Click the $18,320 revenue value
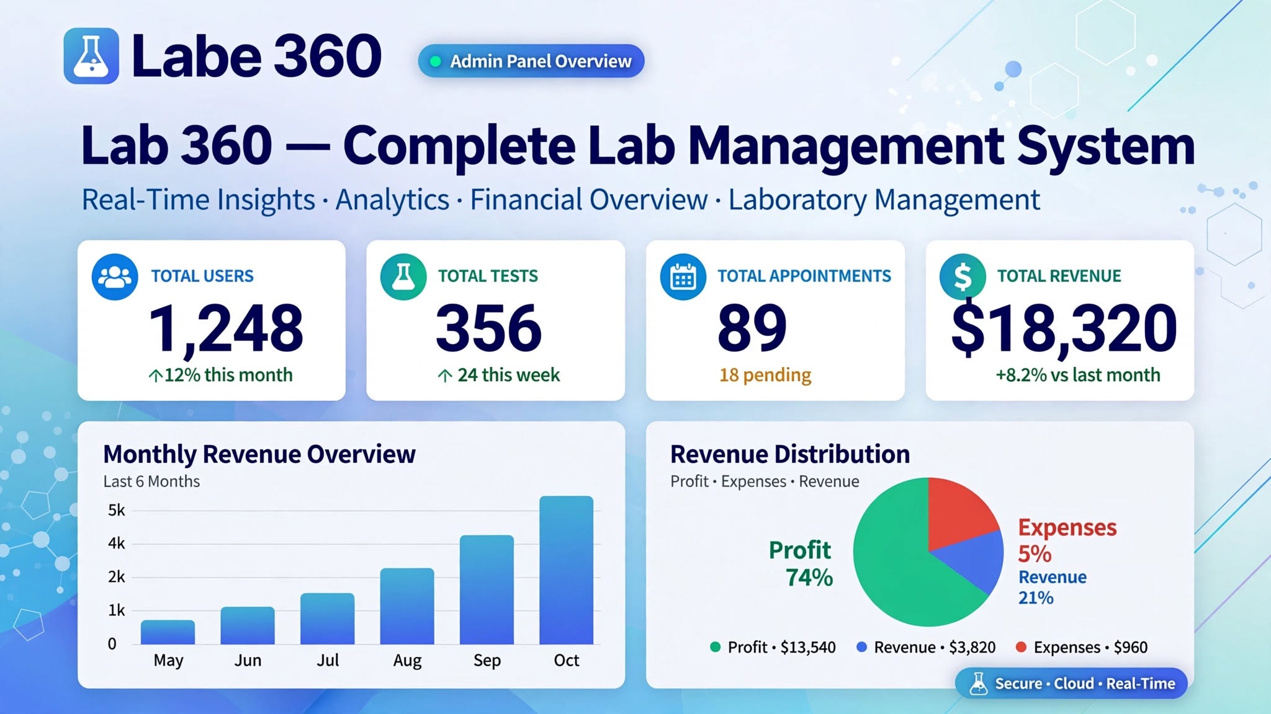The image size is (1271, 714). point(1064,328)
